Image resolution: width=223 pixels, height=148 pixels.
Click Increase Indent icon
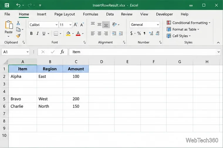tap(121, 33)
